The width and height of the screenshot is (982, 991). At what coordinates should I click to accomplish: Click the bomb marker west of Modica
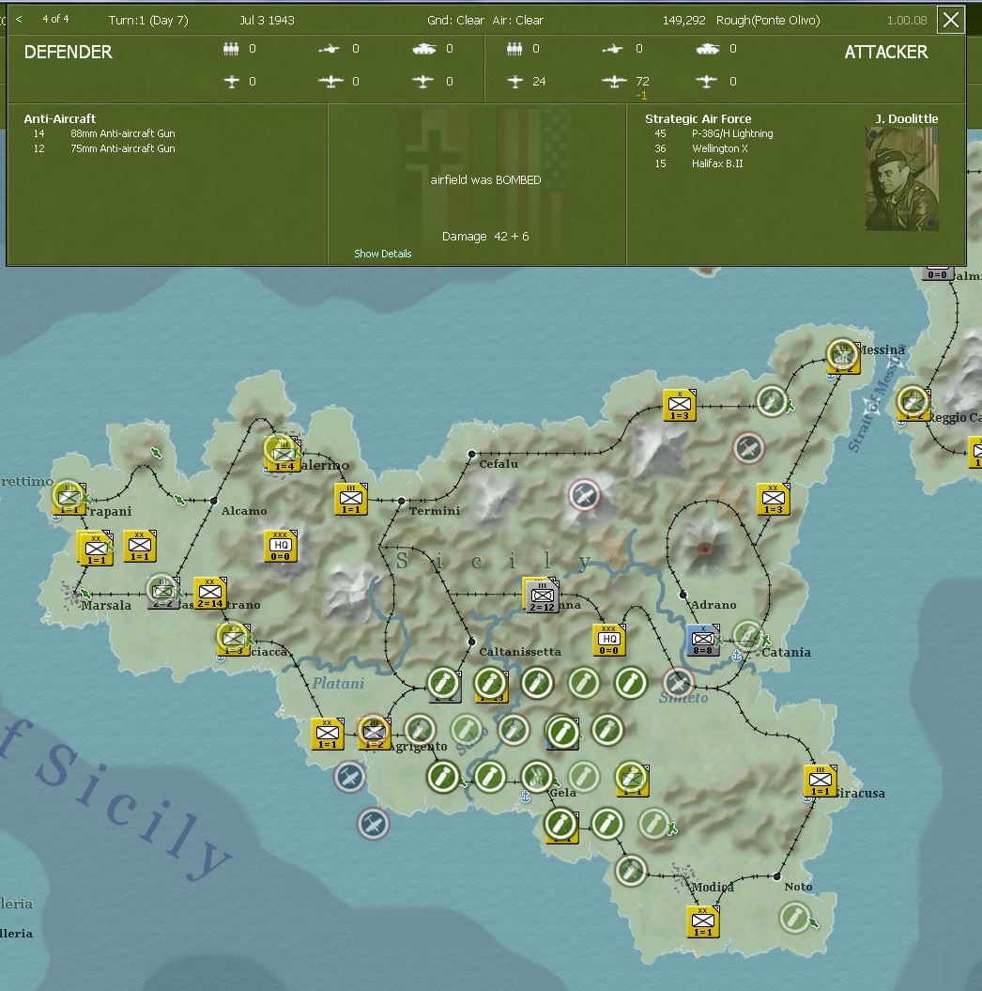coord(631,871)
